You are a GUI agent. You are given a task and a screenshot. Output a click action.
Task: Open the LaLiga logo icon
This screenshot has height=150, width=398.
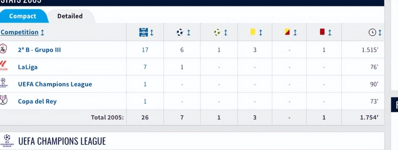pos(4,65)
